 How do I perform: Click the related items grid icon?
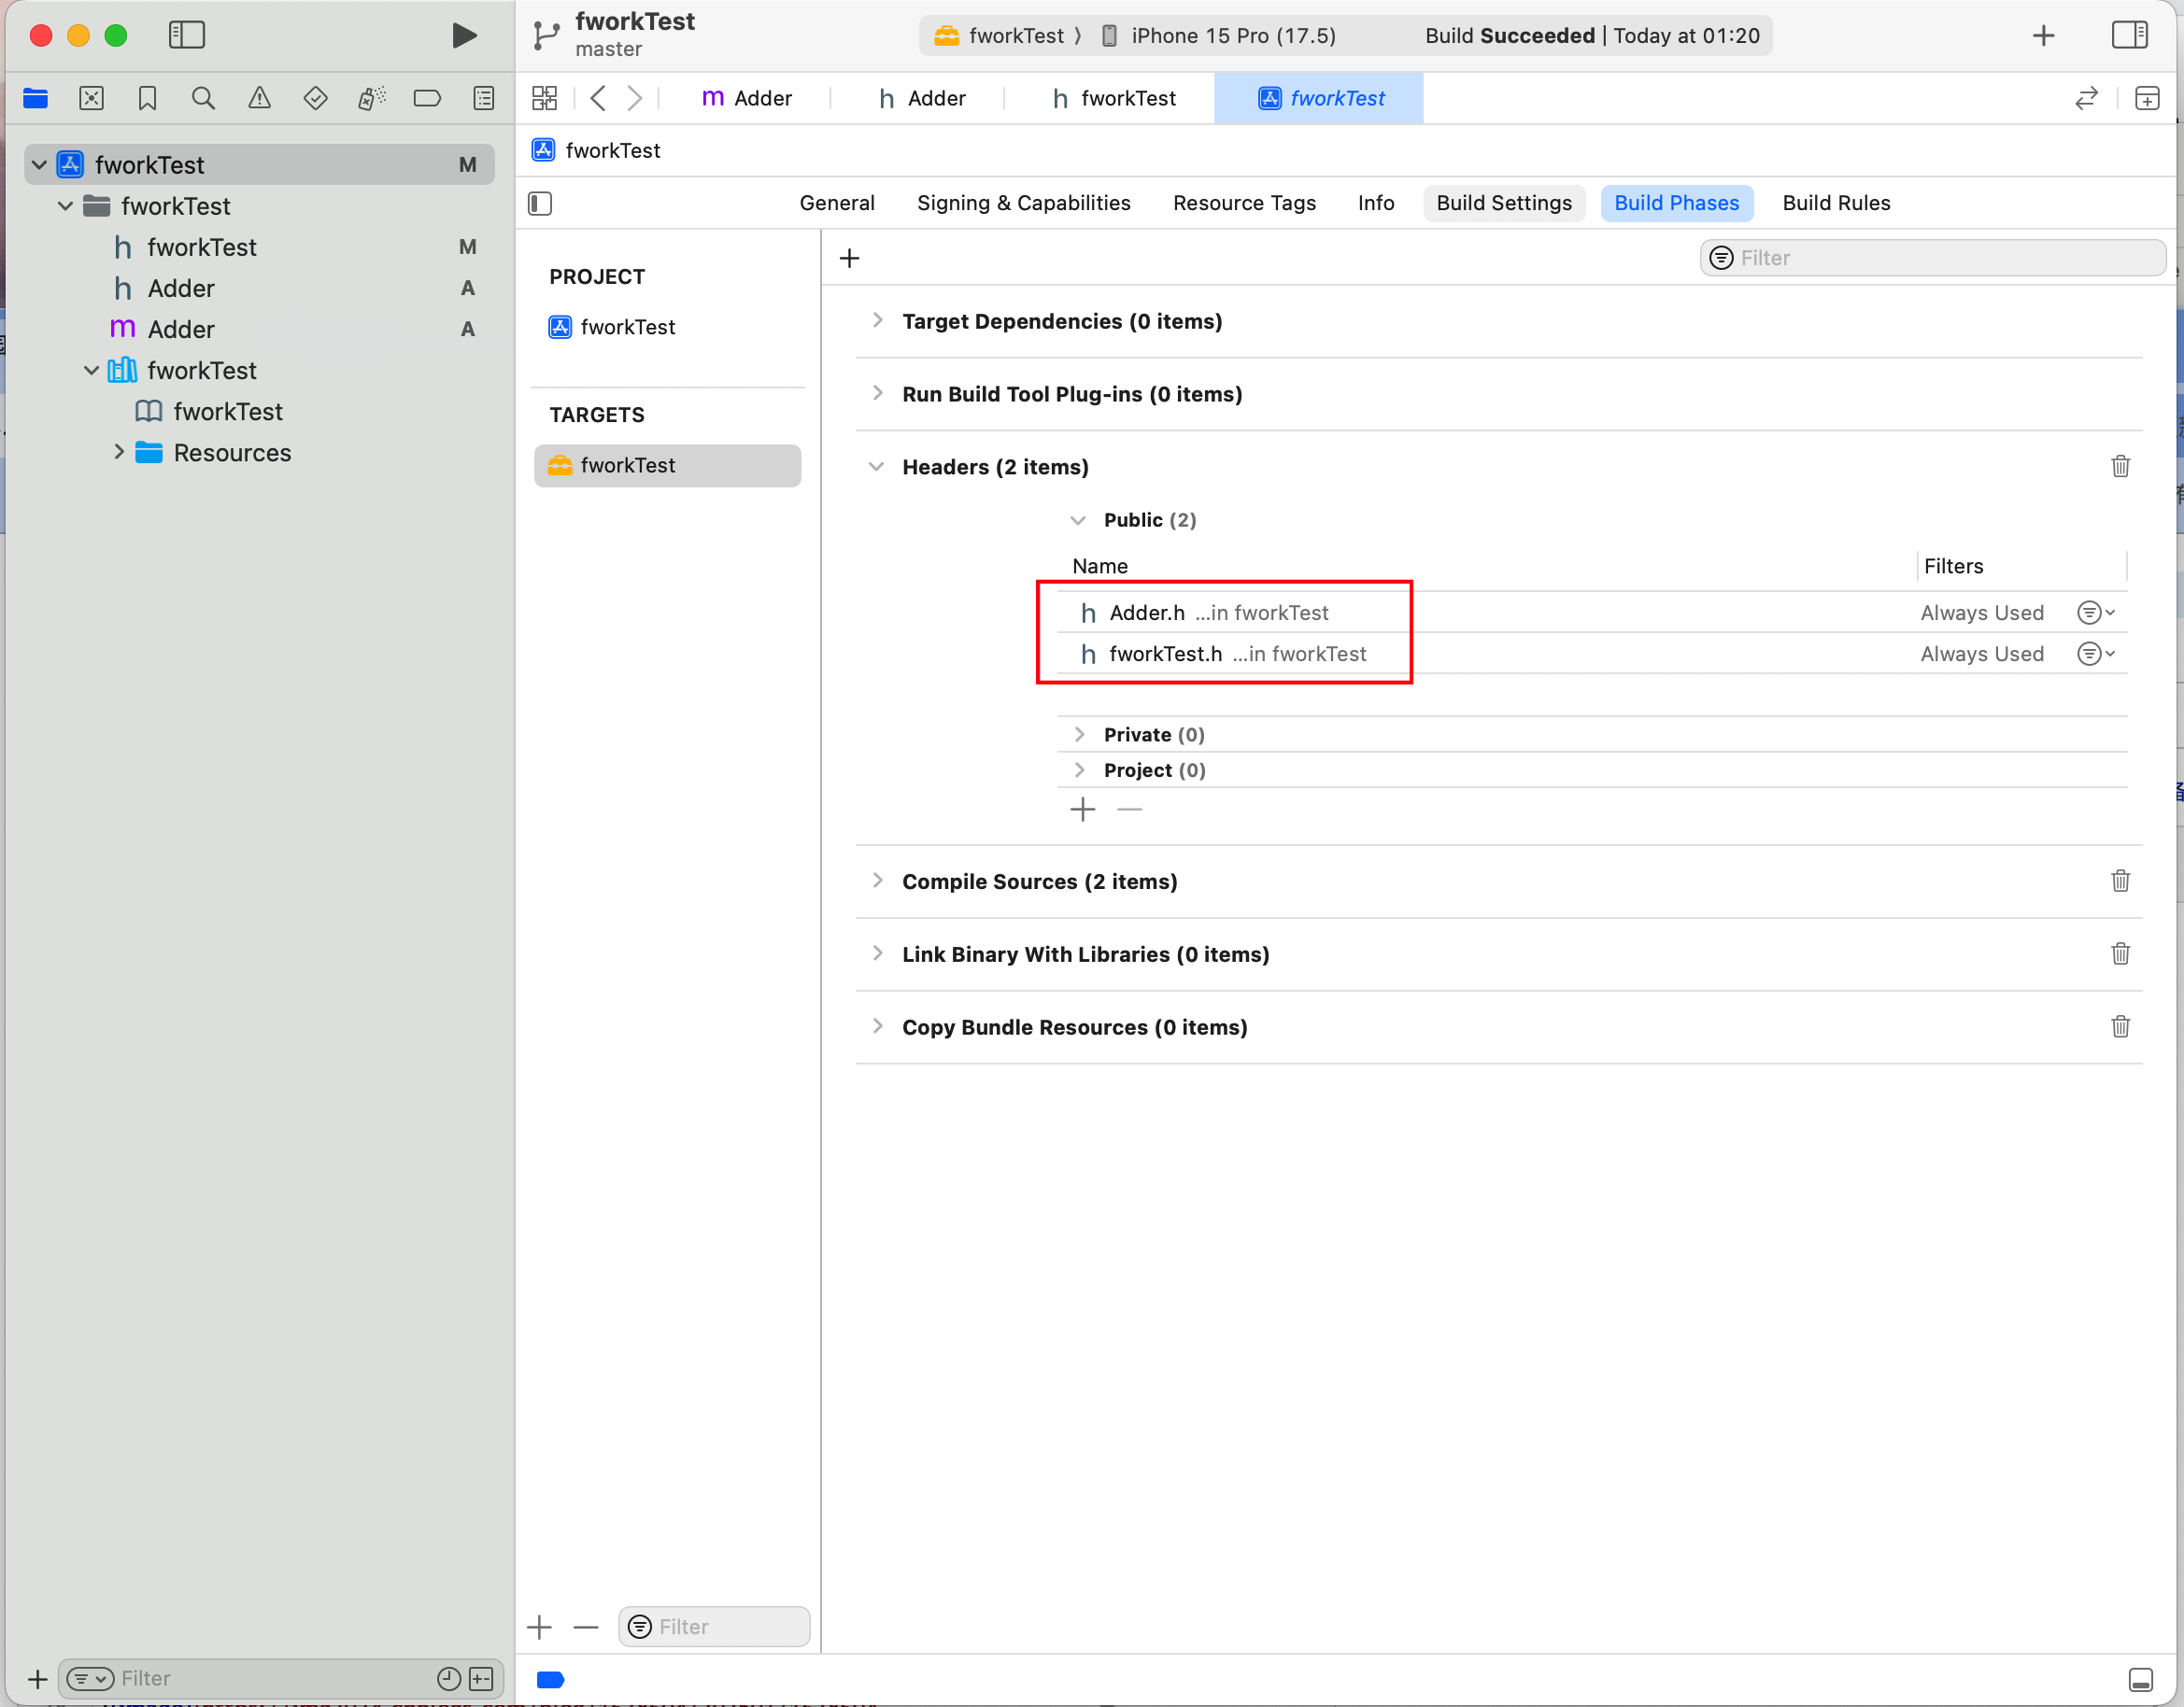pyautogui.click(x=545, y=98)
